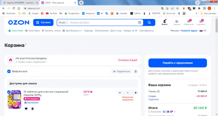This screenshot has width=218, height=116.
Task: Open Билеты, отели section
Action: click(x=51, y=31)
